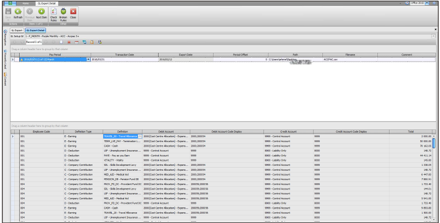Click the next record navigator arrow
Image resolution: width=440 pixels, height=223 pixels.
point(46,42)
